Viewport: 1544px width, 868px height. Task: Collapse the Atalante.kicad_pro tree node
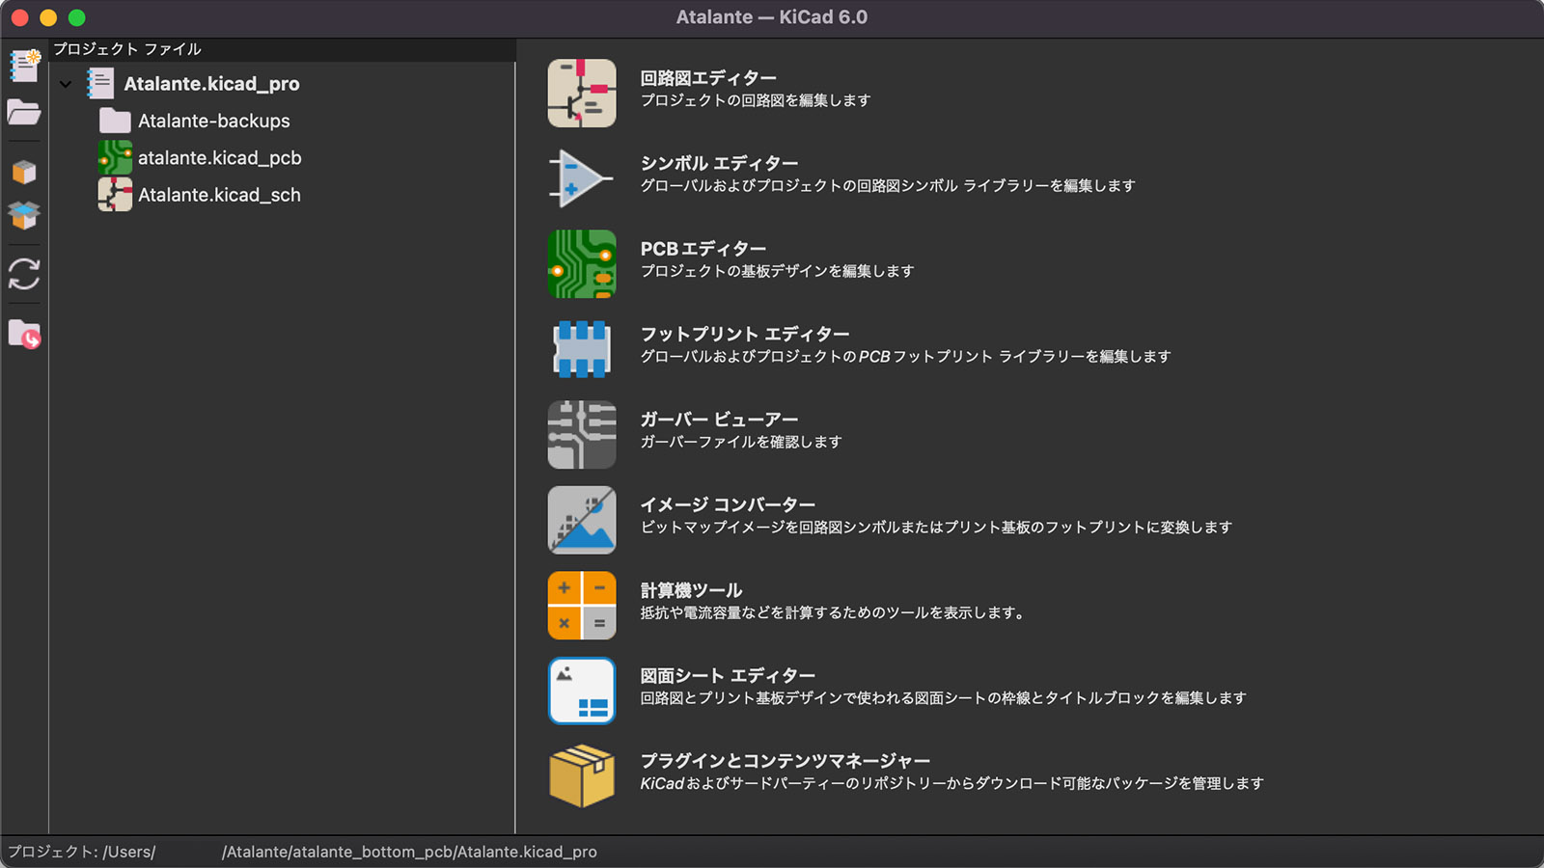pyautogui.click(x=66, y=84)
